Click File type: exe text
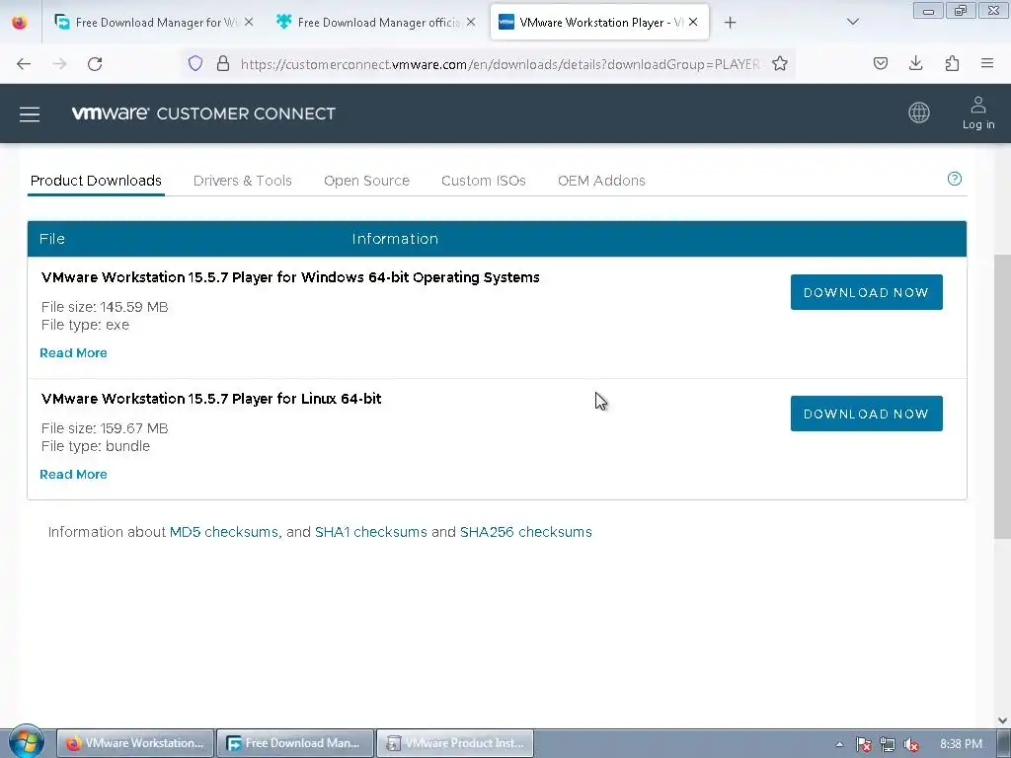Screen dimensions: 1011x758 coord(85,325)
